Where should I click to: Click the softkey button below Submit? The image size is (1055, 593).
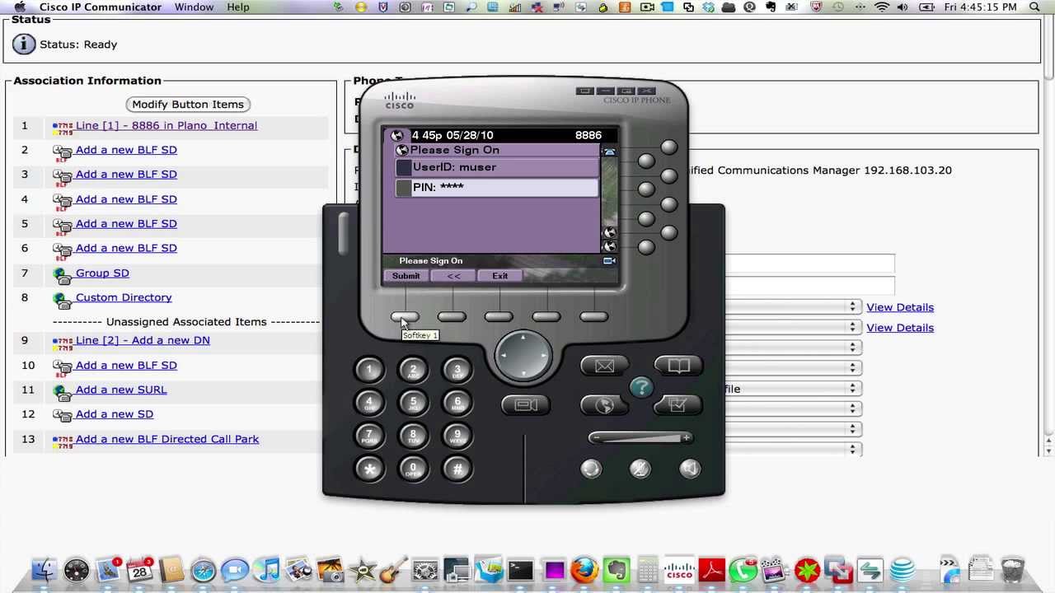(405, 317)
